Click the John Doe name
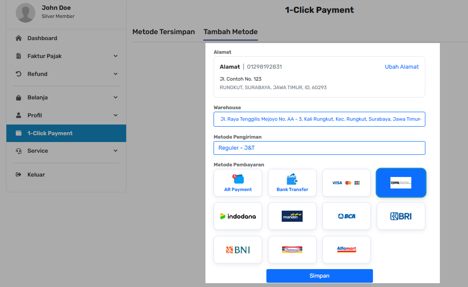 click(x=56, y=8)
